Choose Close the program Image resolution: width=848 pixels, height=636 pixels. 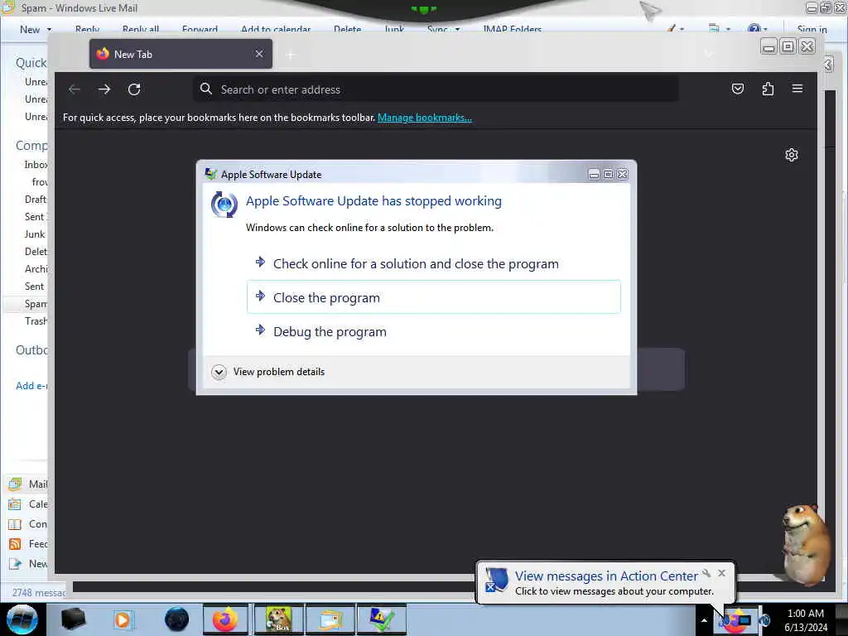(x=434, y=297)
